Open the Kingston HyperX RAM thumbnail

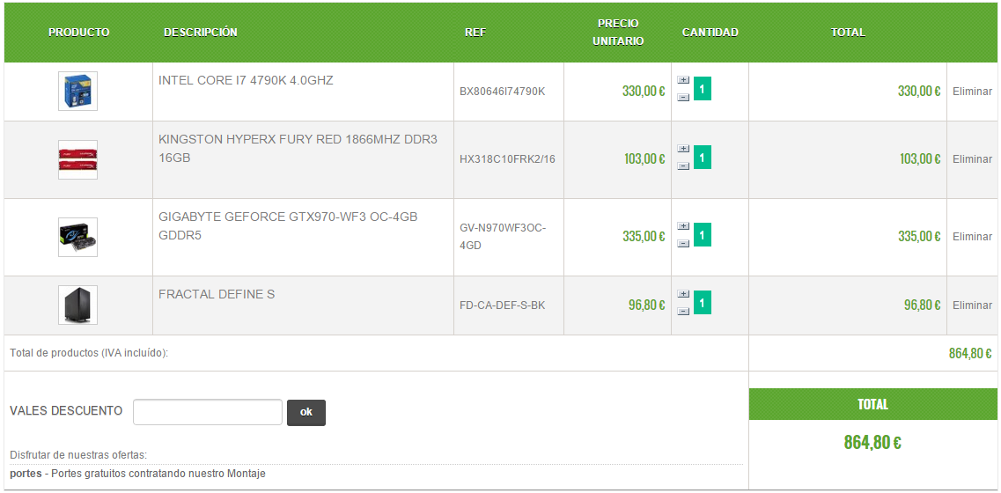coord(77,159)
